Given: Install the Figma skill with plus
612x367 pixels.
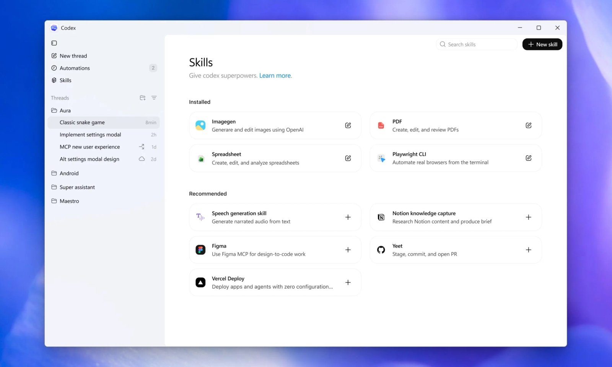Looking at the screenshot, I should [x=348, y=250].
